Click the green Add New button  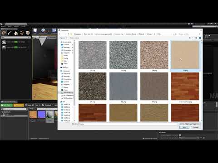click(x=7, y=105)
